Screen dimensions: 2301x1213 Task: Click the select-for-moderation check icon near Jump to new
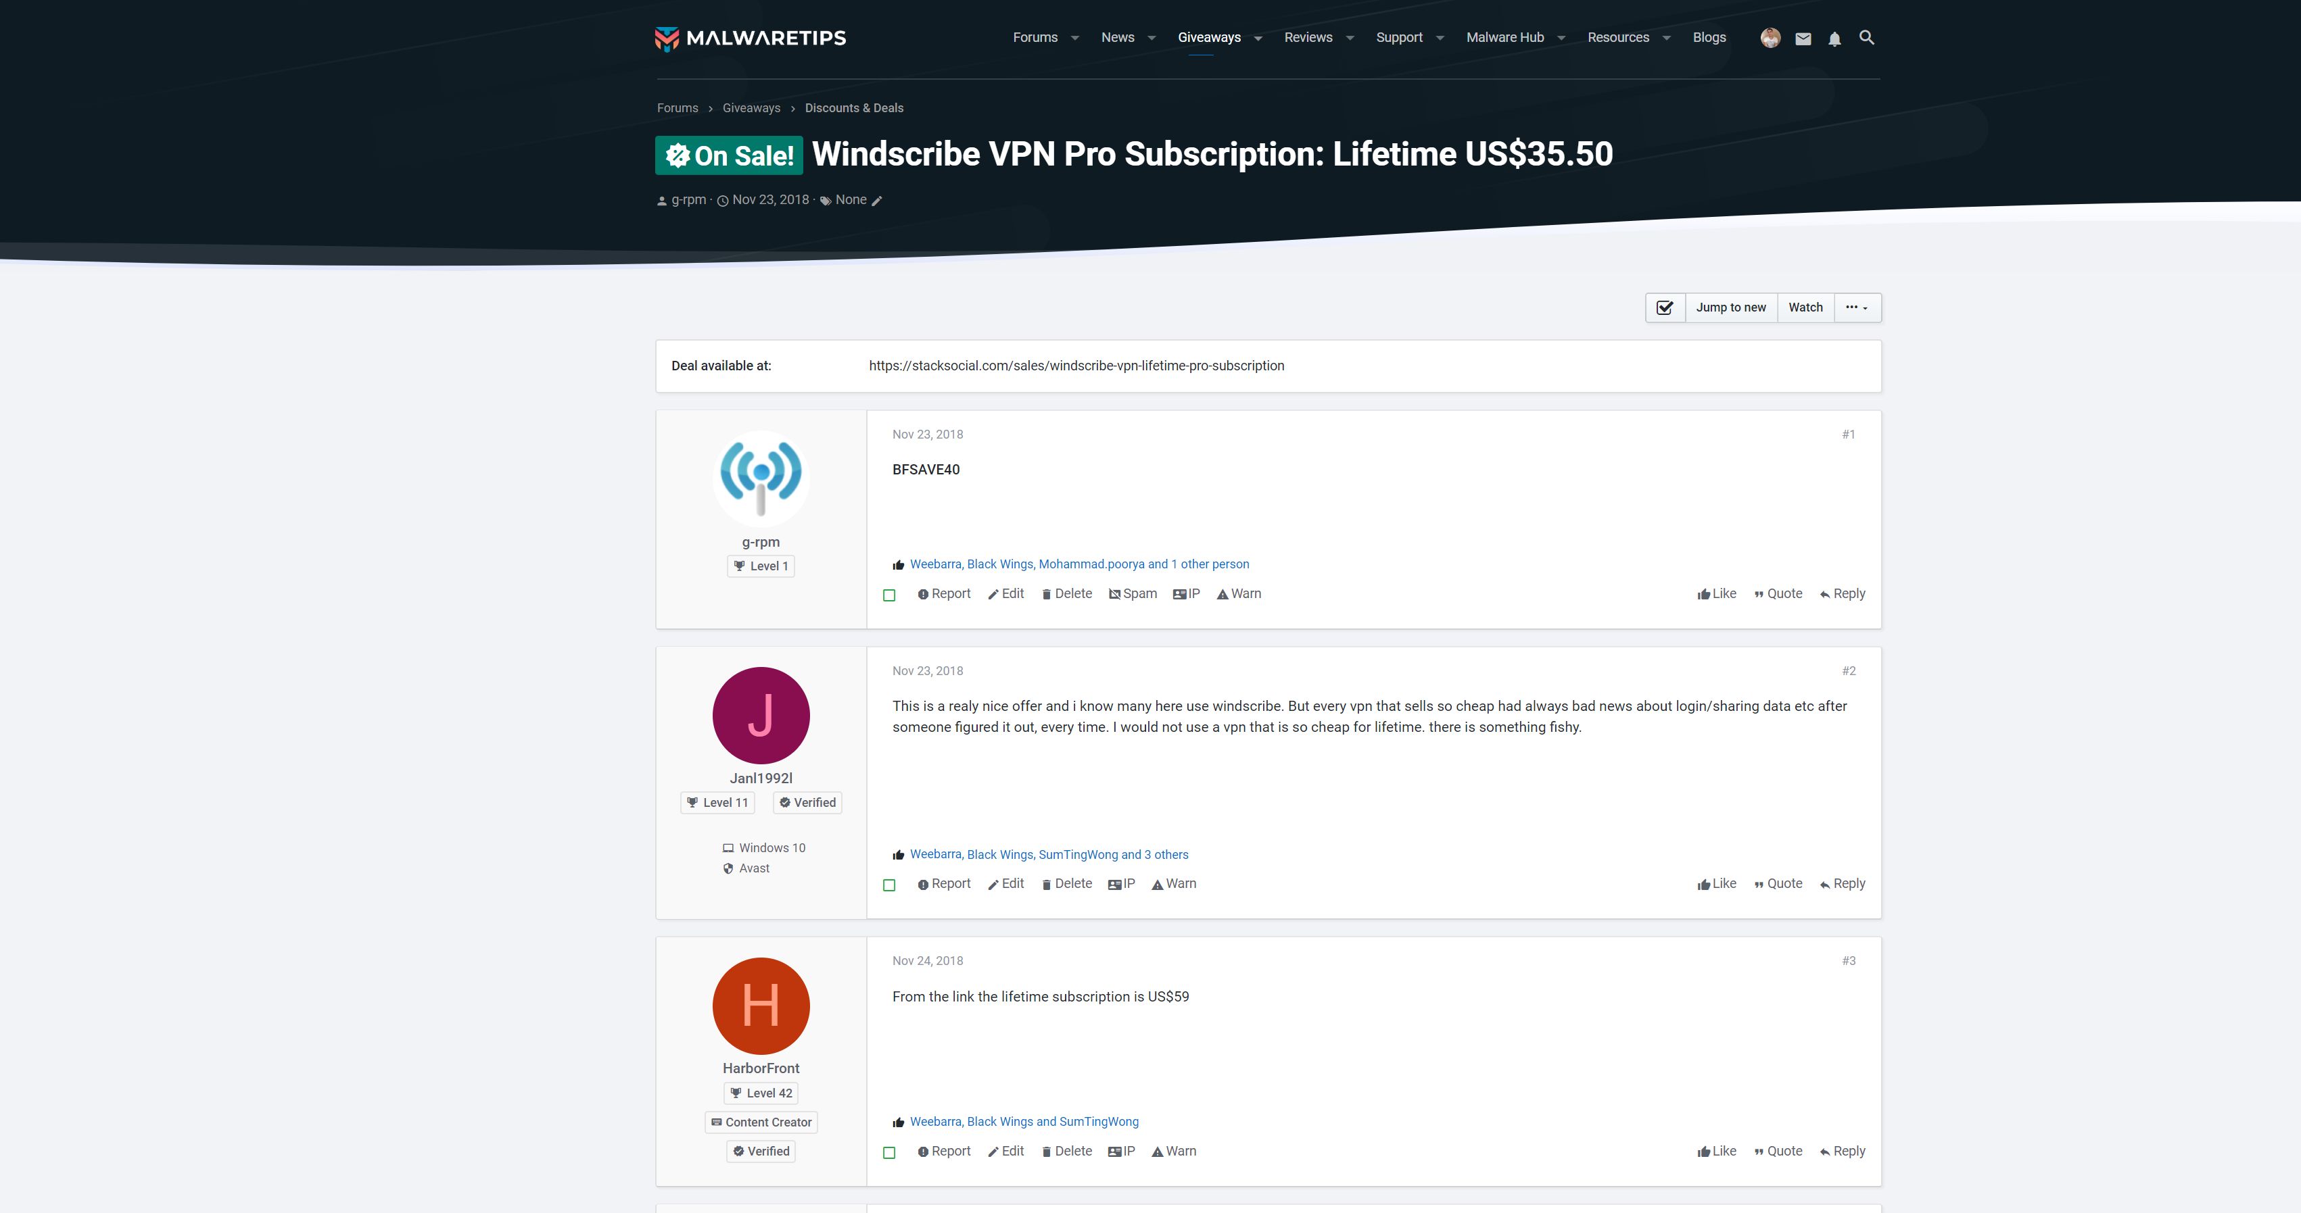point(1665,307)
